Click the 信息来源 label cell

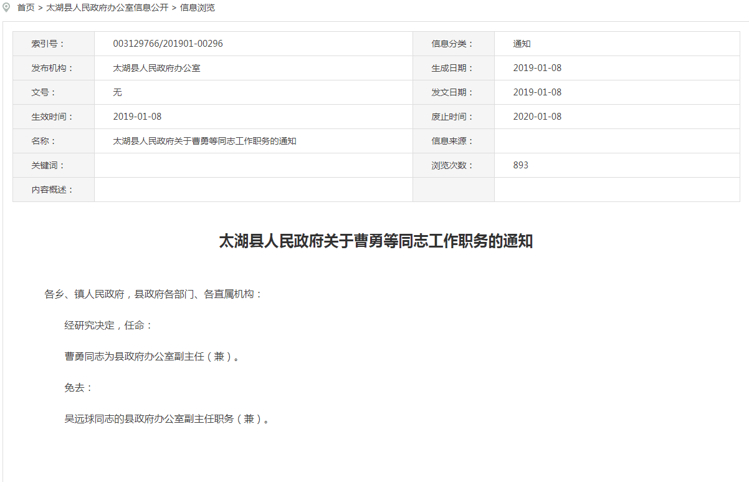[454, 141]
